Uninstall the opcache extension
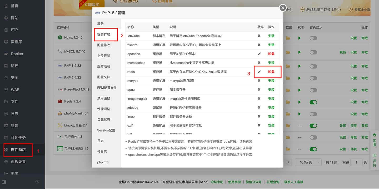Screen dimensions: 379x189 271,54
